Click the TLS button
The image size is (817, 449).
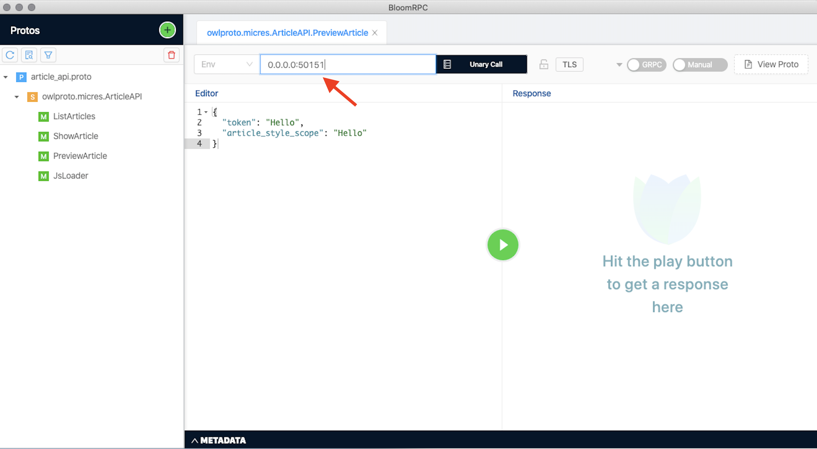[x=569, y=65]
